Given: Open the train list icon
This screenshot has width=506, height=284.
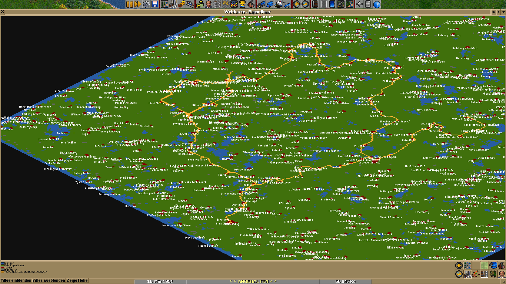Looking at the screenshot, I should 260,4.
